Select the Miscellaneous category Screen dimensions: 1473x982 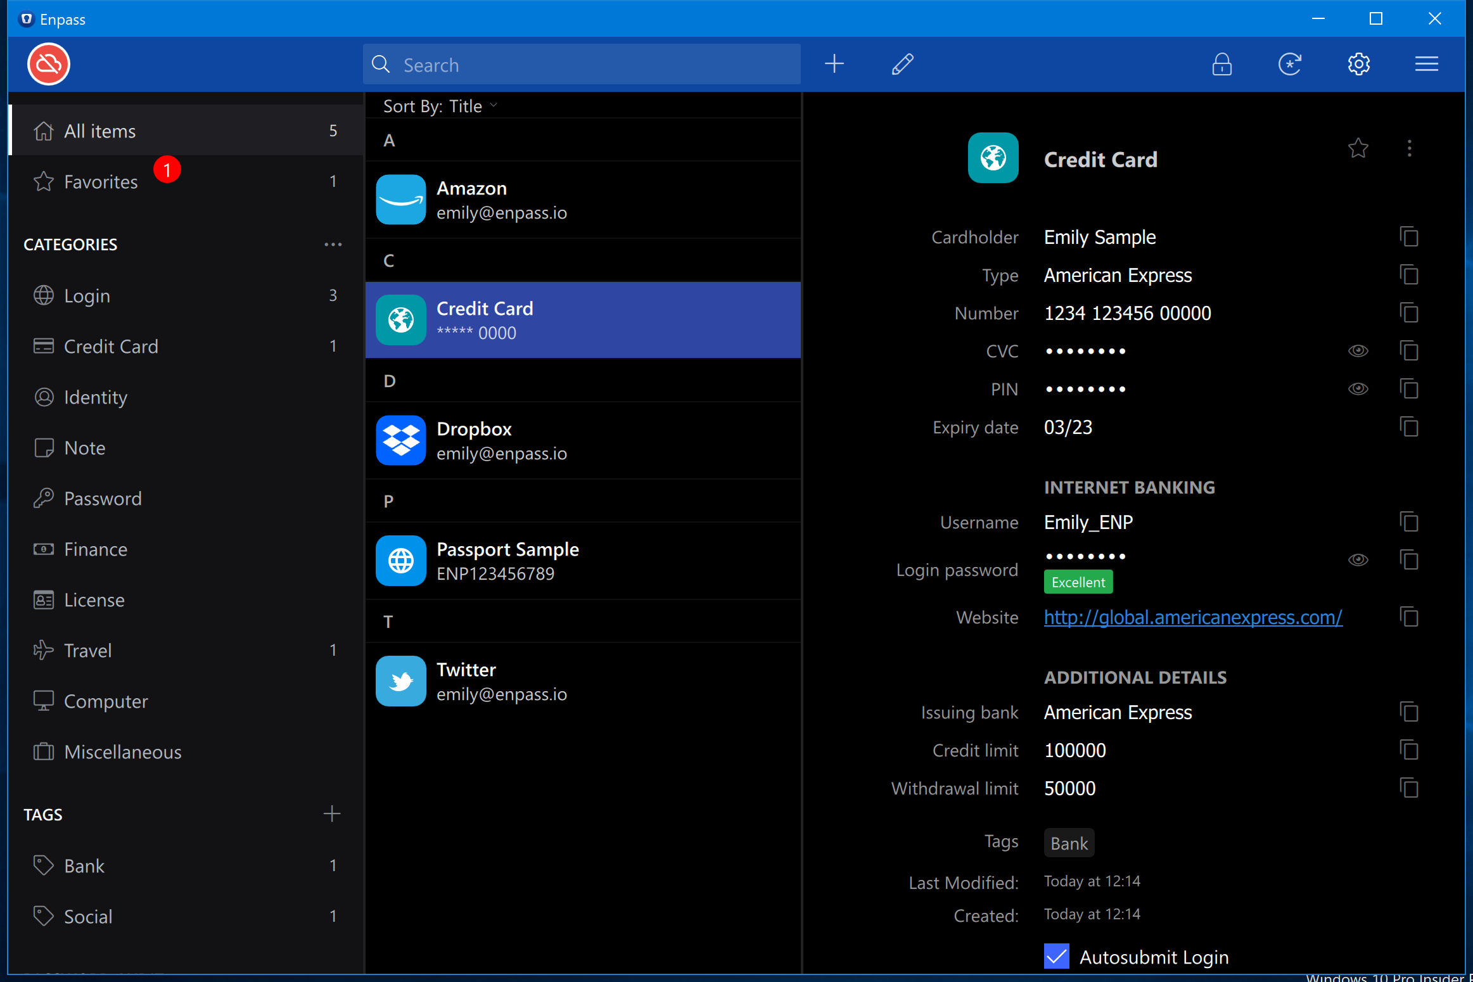tap(187, 752)
